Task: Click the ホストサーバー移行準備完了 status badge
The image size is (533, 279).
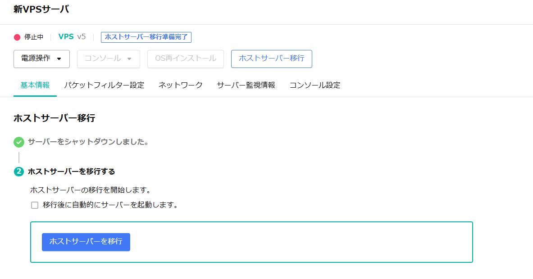Action: (146, 37)
